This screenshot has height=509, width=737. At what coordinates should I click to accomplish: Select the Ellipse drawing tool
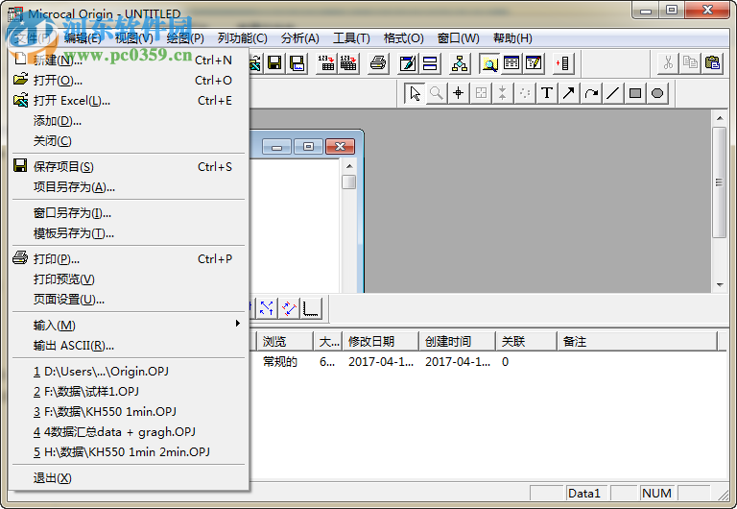[657, 93]
